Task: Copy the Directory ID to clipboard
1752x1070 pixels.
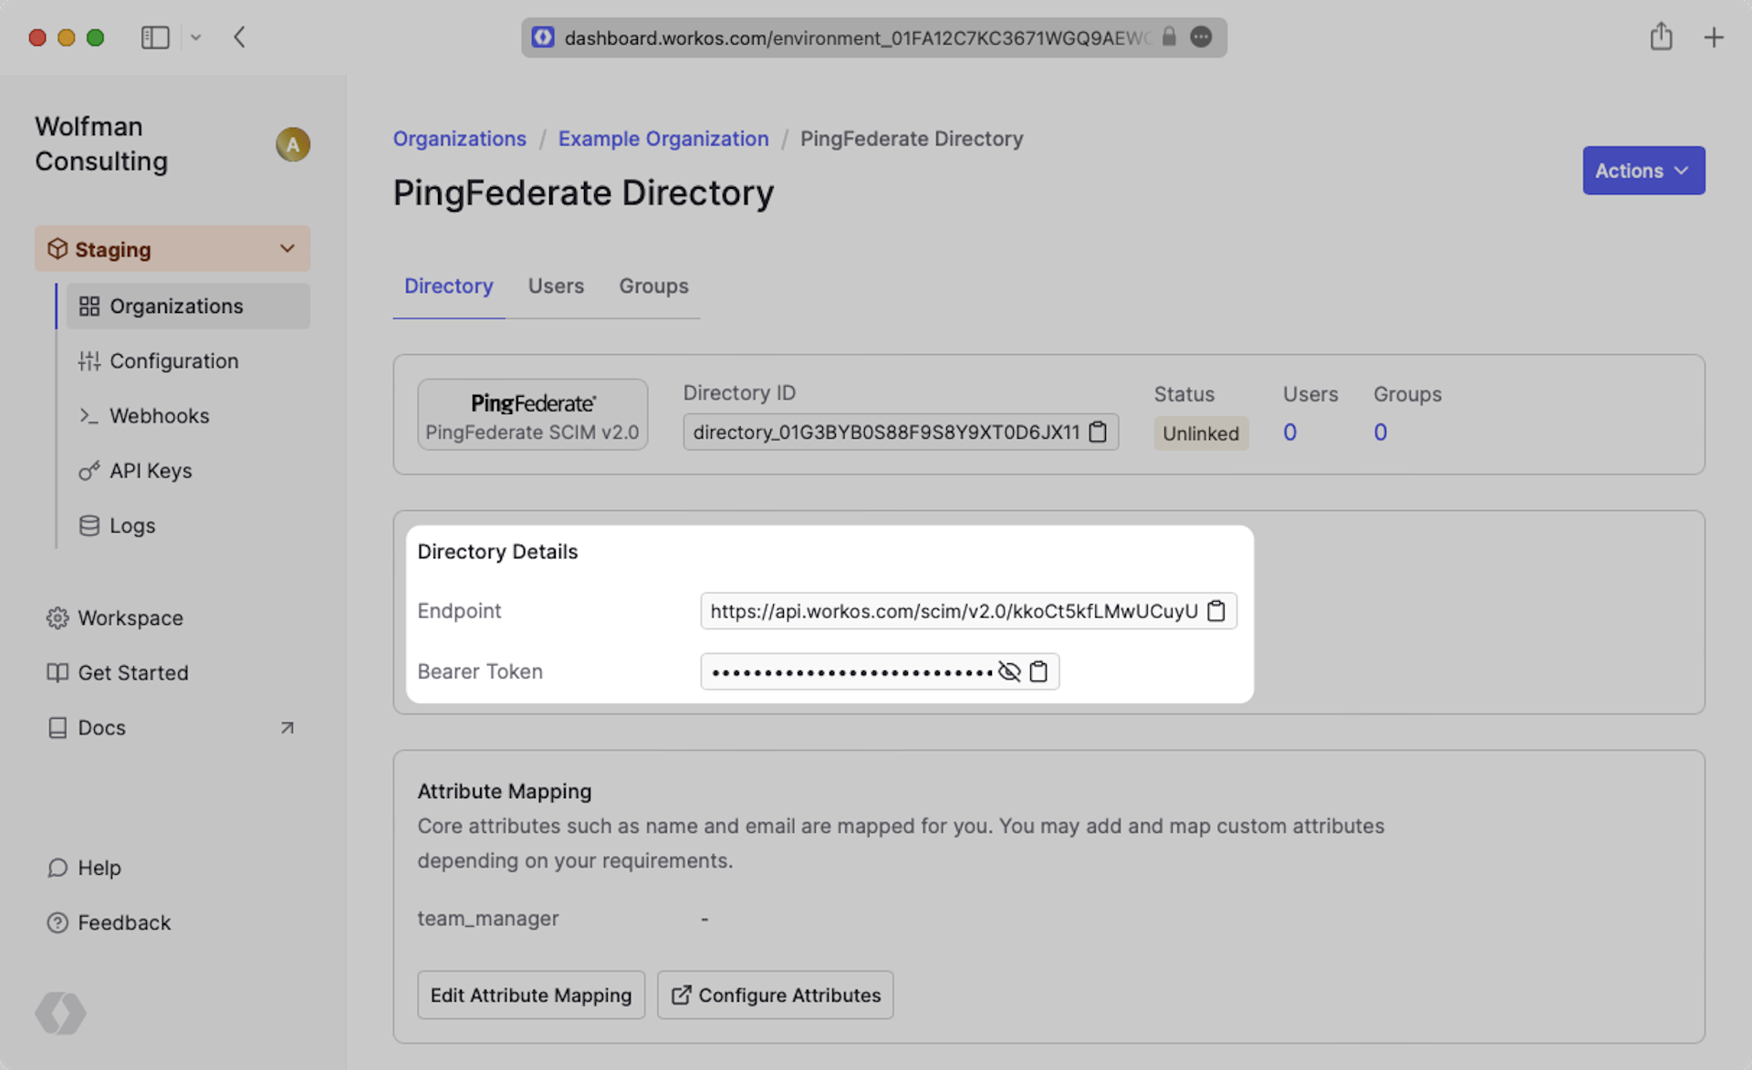Action: [1098, 431]
